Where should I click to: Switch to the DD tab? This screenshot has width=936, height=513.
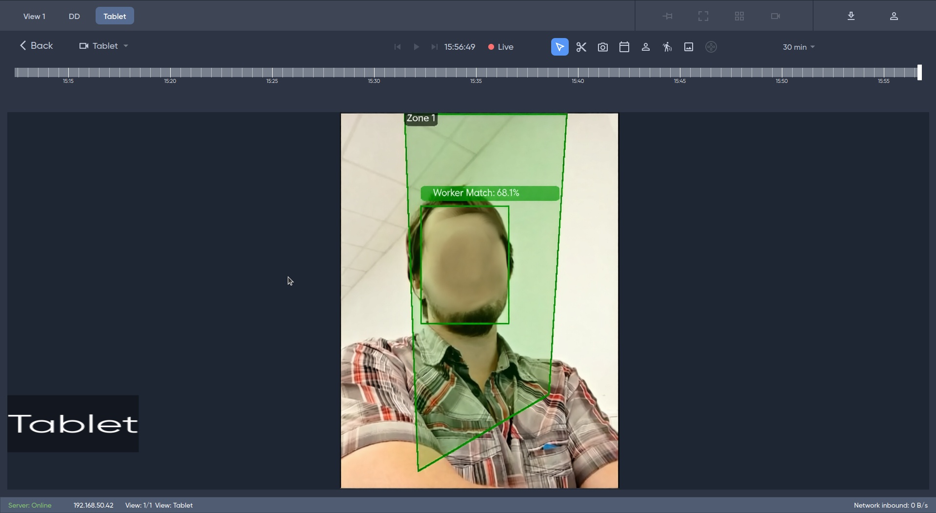[74, 16]
